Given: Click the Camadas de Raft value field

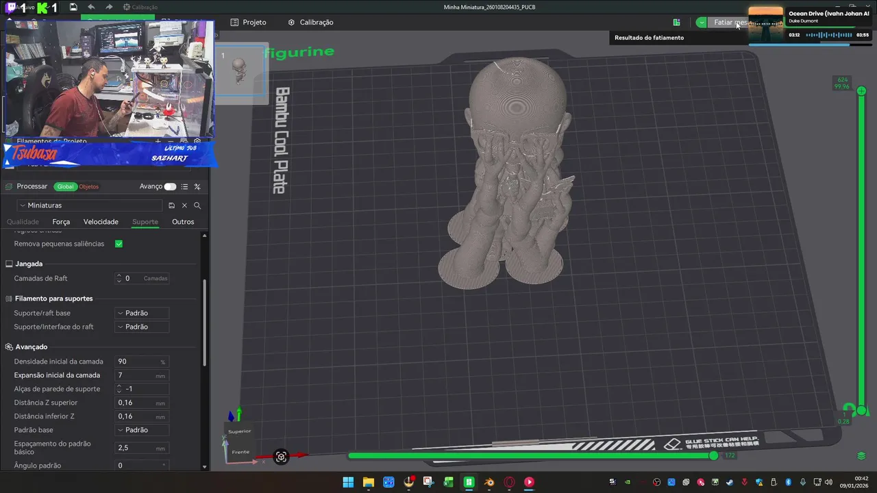Looking at the screenshot, I should (x=142, y=279).
